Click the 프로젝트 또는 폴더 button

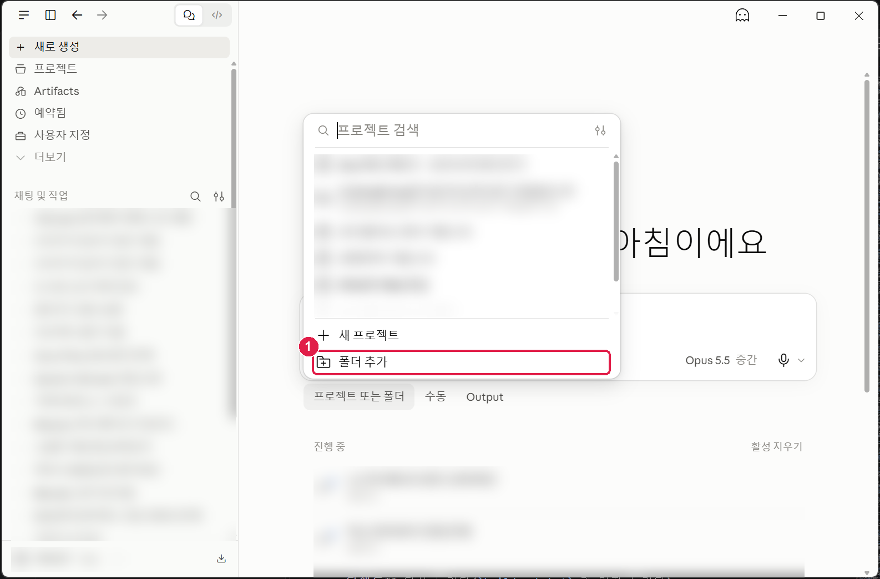tap(359, 396)
